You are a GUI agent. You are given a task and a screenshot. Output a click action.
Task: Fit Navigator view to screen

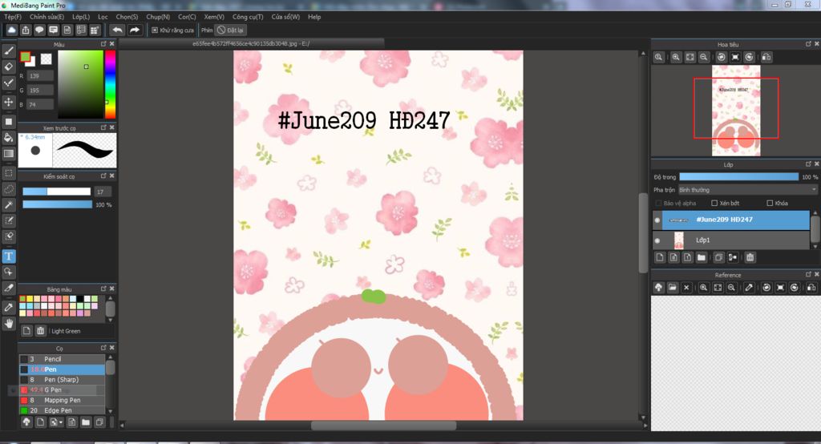pyautogui.click(x=690, y=57)
